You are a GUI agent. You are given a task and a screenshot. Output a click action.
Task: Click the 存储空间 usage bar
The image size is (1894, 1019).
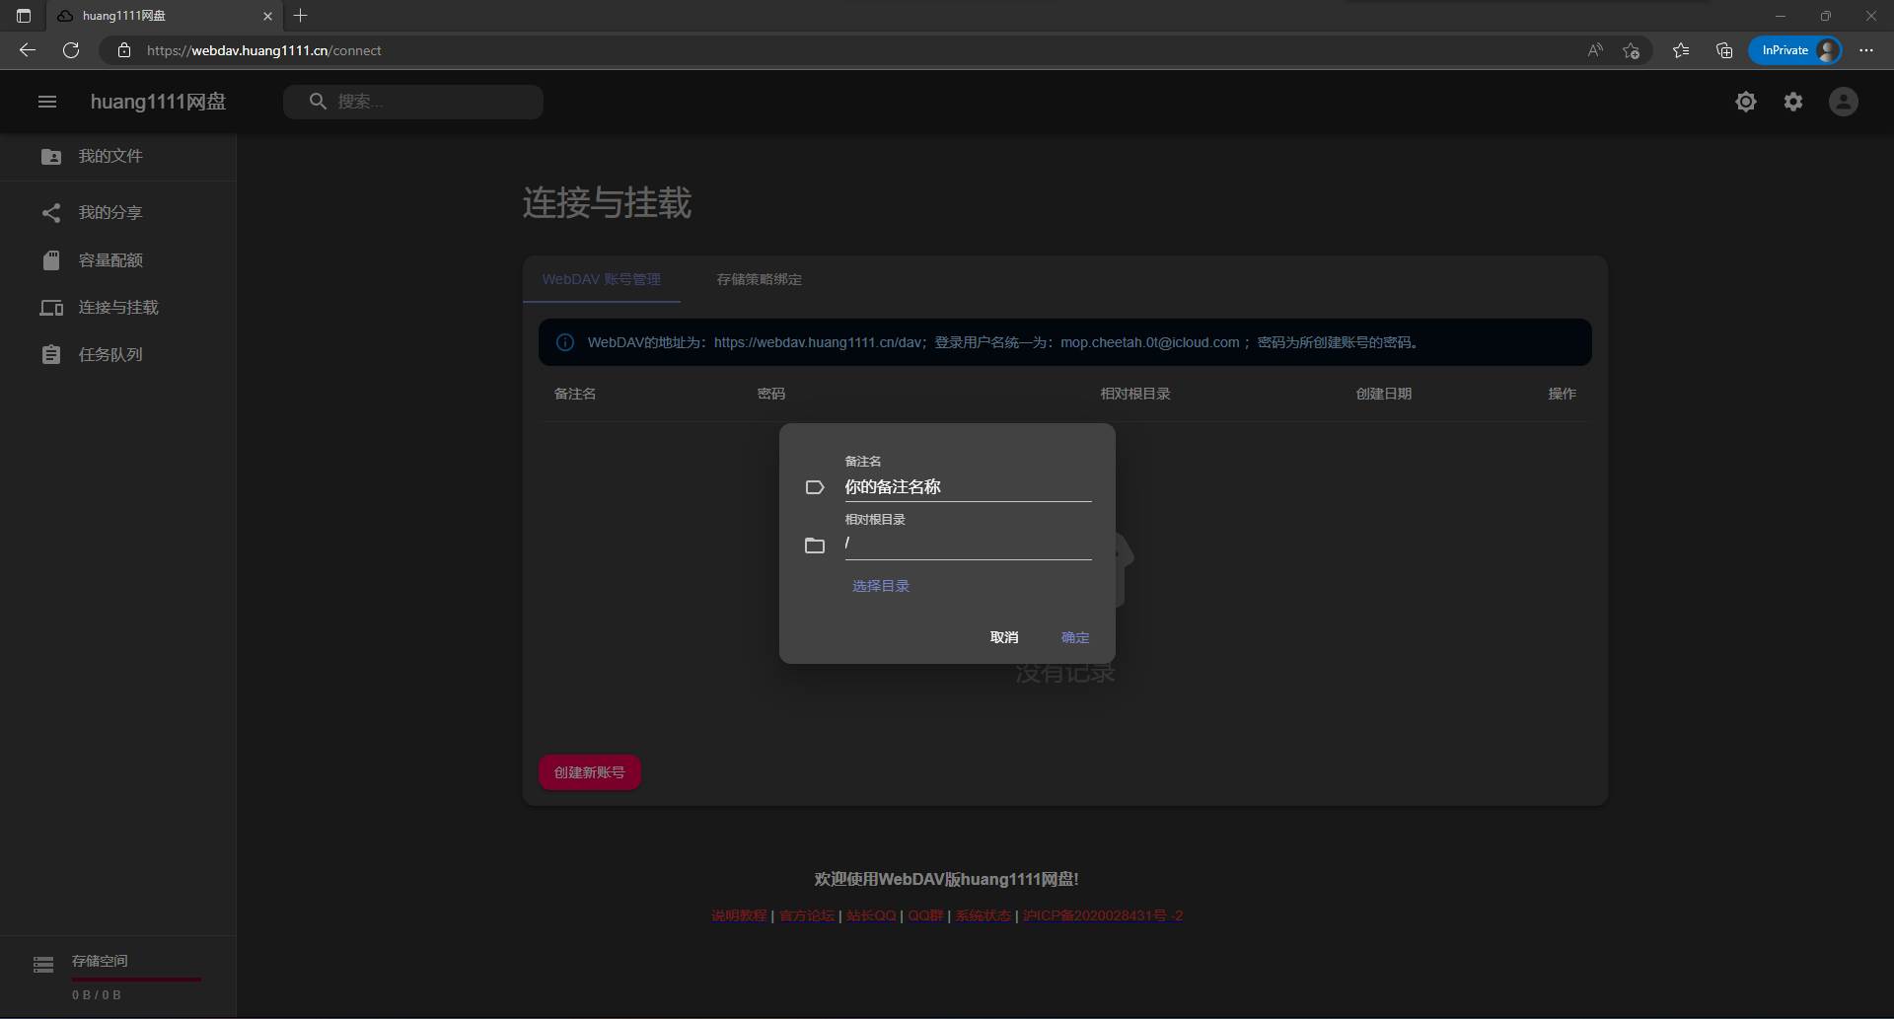pyautogui.click(x=136, y=979)
